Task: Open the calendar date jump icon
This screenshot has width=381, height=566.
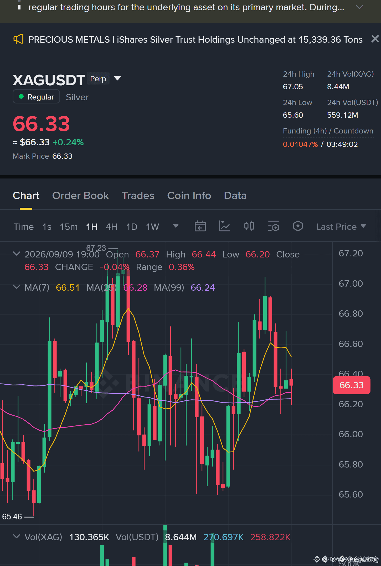Action: pos(200,226)
